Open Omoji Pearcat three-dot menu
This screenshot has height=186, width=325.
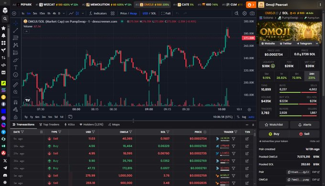320,5
